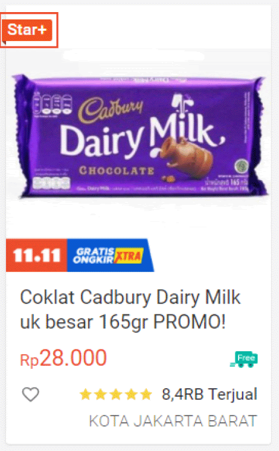This screenshot has width=279, height=451.
Task: Click the nutrition info icons on the wrapper
Action: pos(53,104)
